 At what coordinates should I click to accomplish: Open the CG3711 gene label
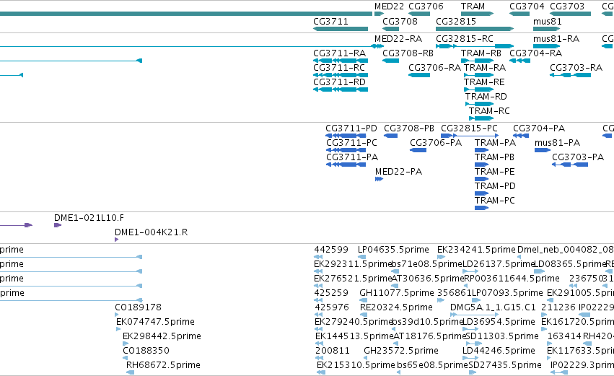330,21
